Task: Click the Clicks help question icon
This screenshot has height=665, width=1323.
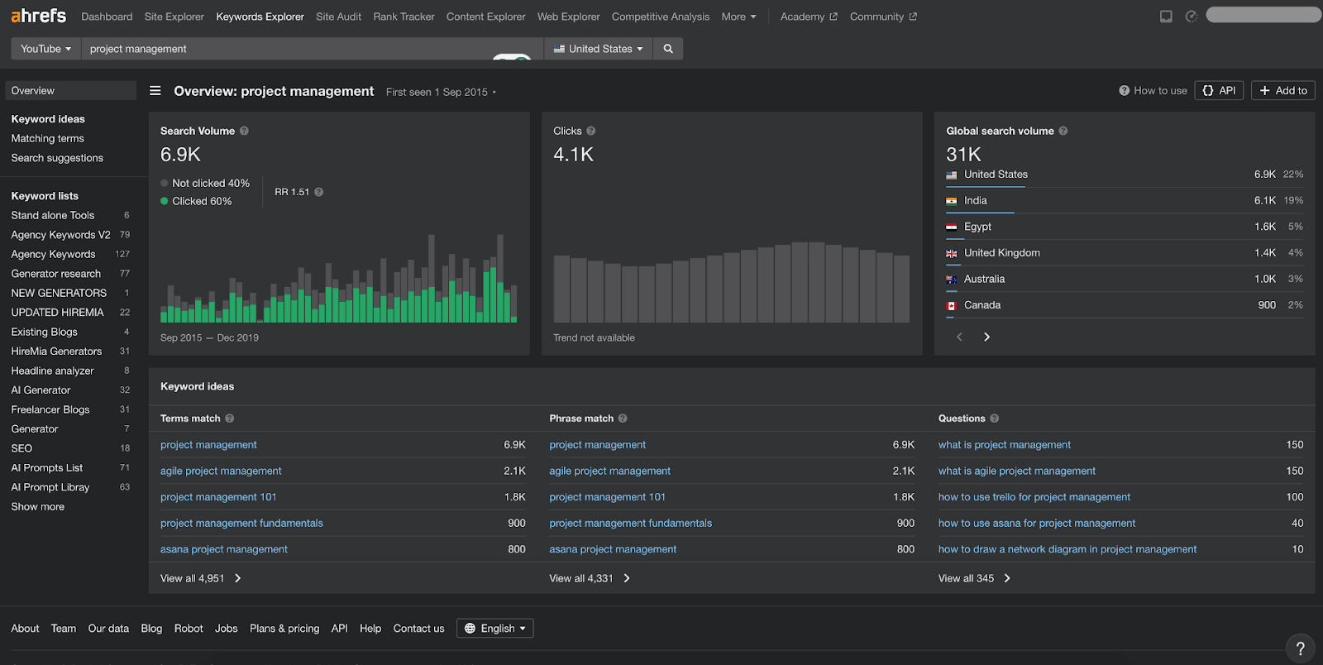Action: [591, 131]
